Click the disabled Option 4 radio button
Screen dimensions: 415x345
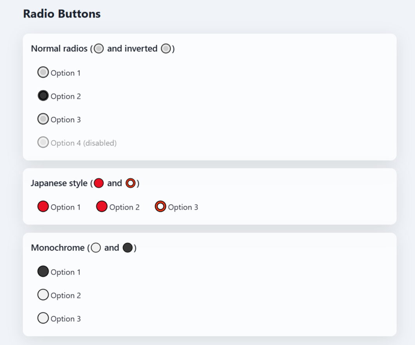(x=43, y=142)
